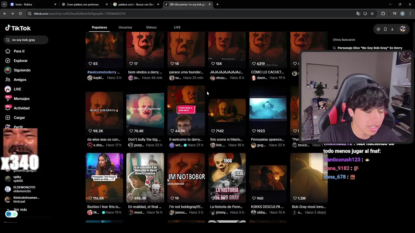Open the Amigos people icon

(8, 80)
